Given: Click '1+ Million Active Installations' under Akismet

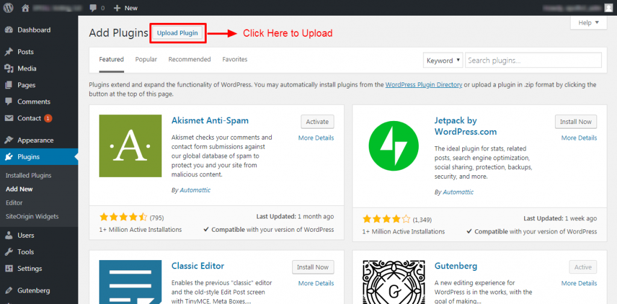Looking at the screenshot, I should 140,230.
